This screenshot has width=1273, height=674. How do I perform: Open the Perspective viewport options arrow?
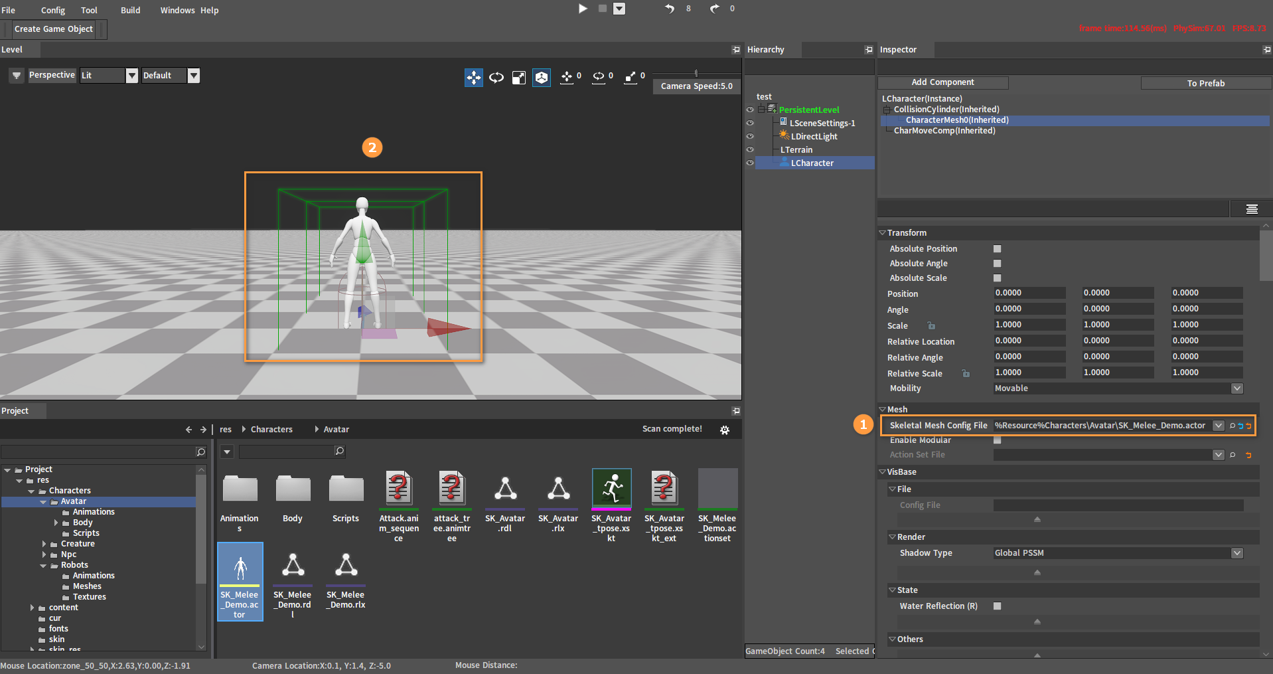(x=17, y=76)
